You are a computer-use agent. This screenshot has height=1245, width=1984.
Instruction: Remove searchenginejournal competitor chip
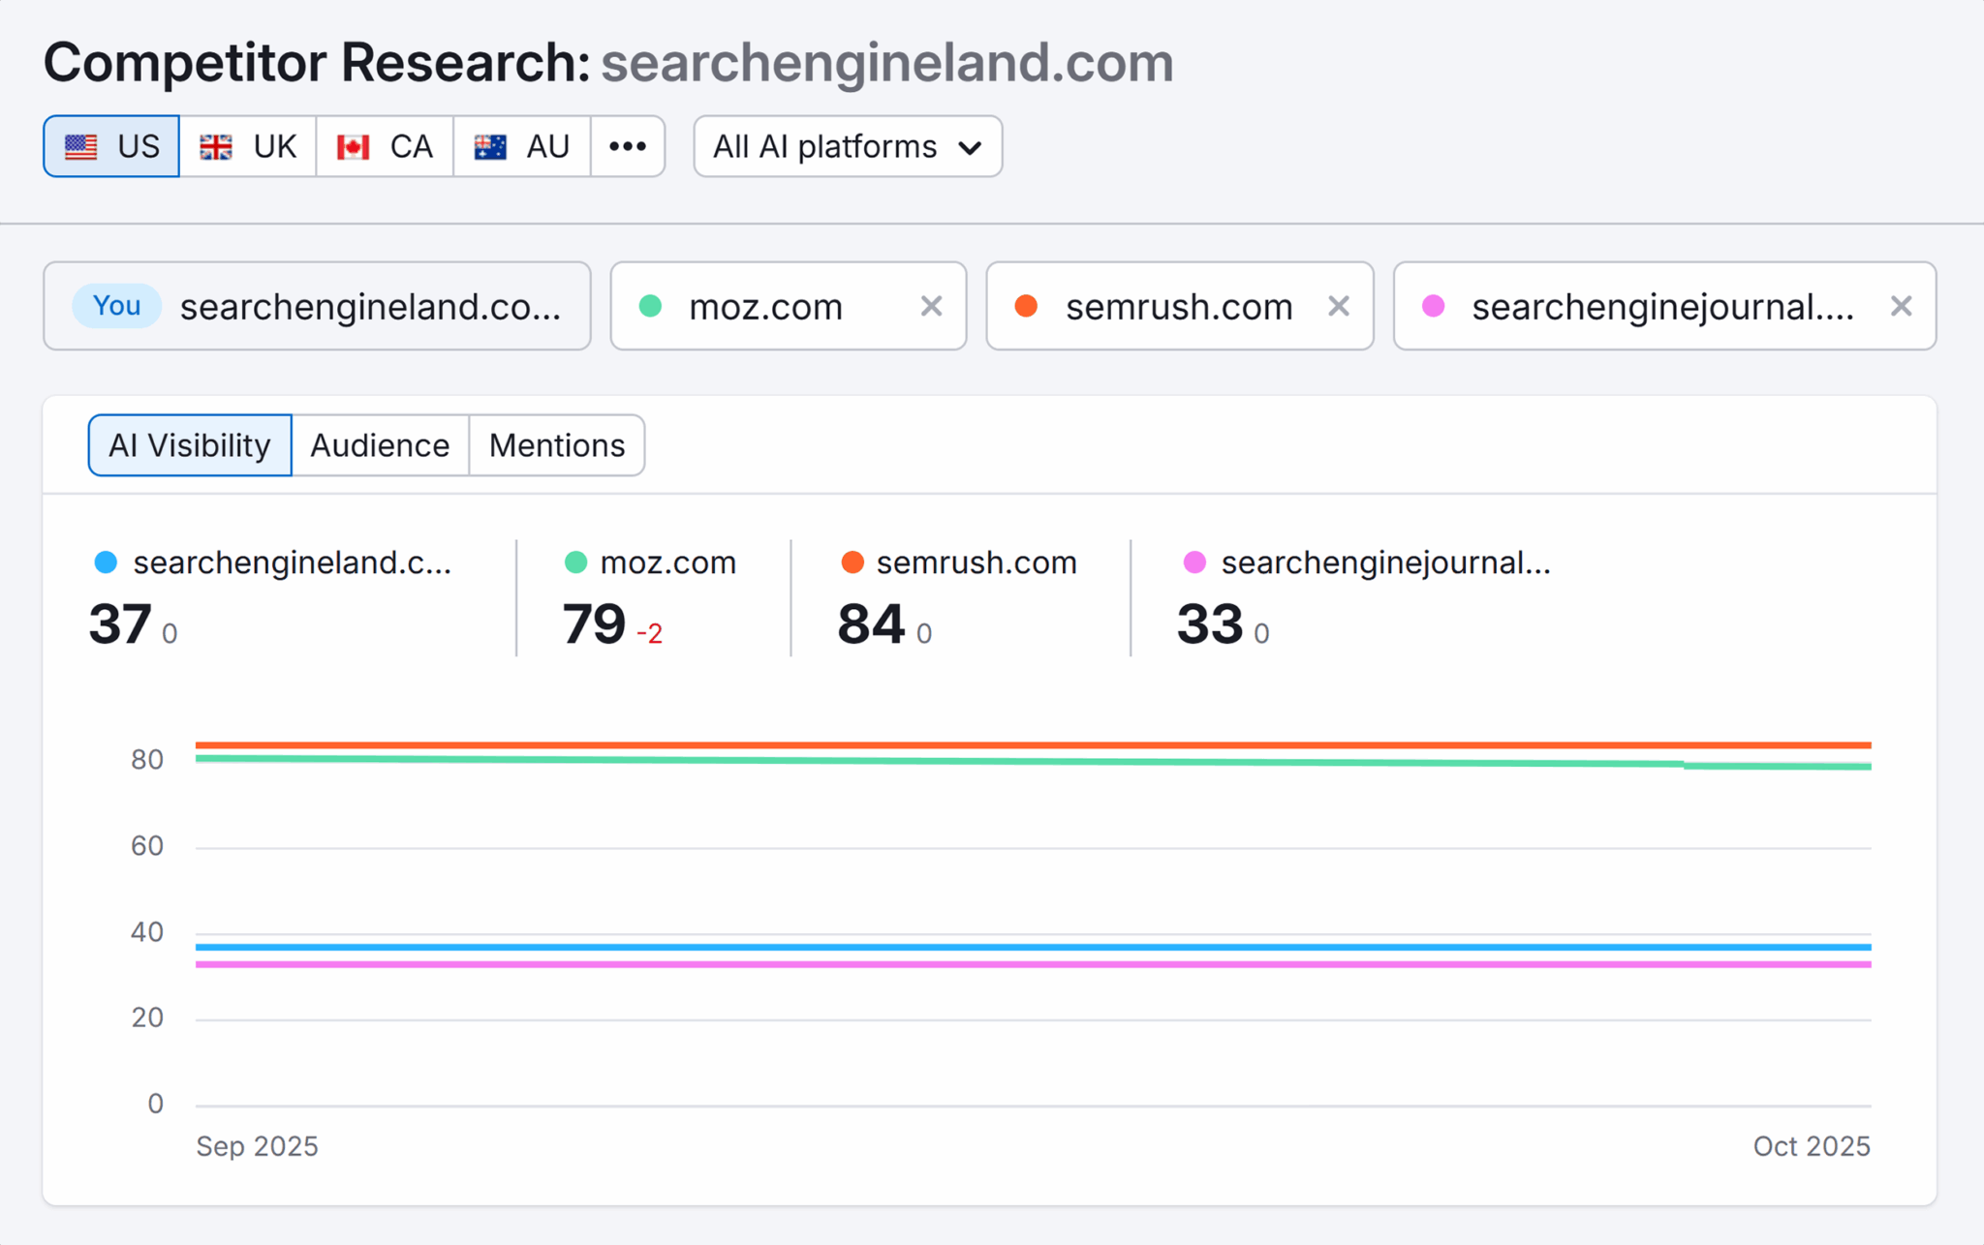pyautogui.click(x=1901, y=306)
